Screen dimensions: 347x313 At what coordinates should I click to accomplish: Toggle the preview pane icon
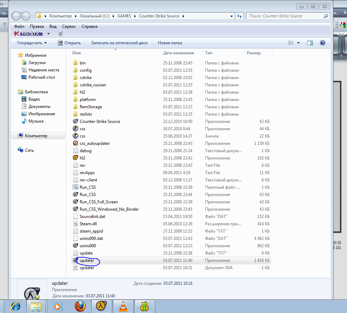point(310,43)
